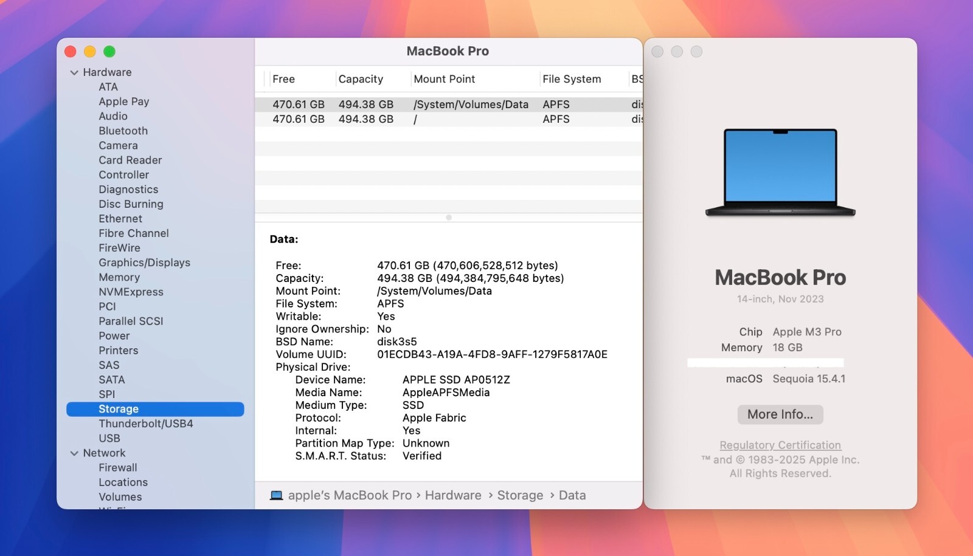973x556 pixels.
Task: Select USB in the sidebar
Action: point(109,438)
